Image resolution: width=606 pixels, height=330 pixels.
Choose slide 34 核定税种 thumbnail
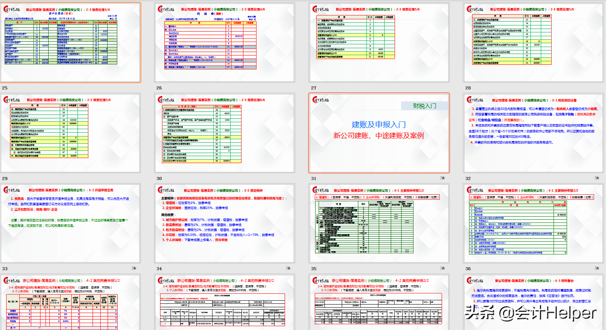click(x=225, y=224)
